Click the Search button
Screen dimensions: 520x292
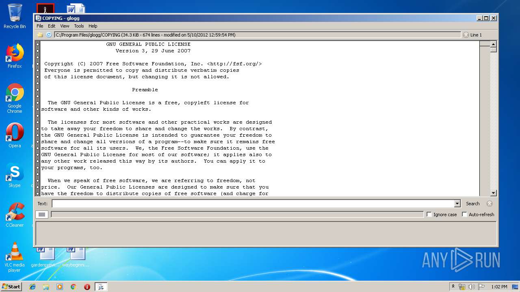pos(472,204)
